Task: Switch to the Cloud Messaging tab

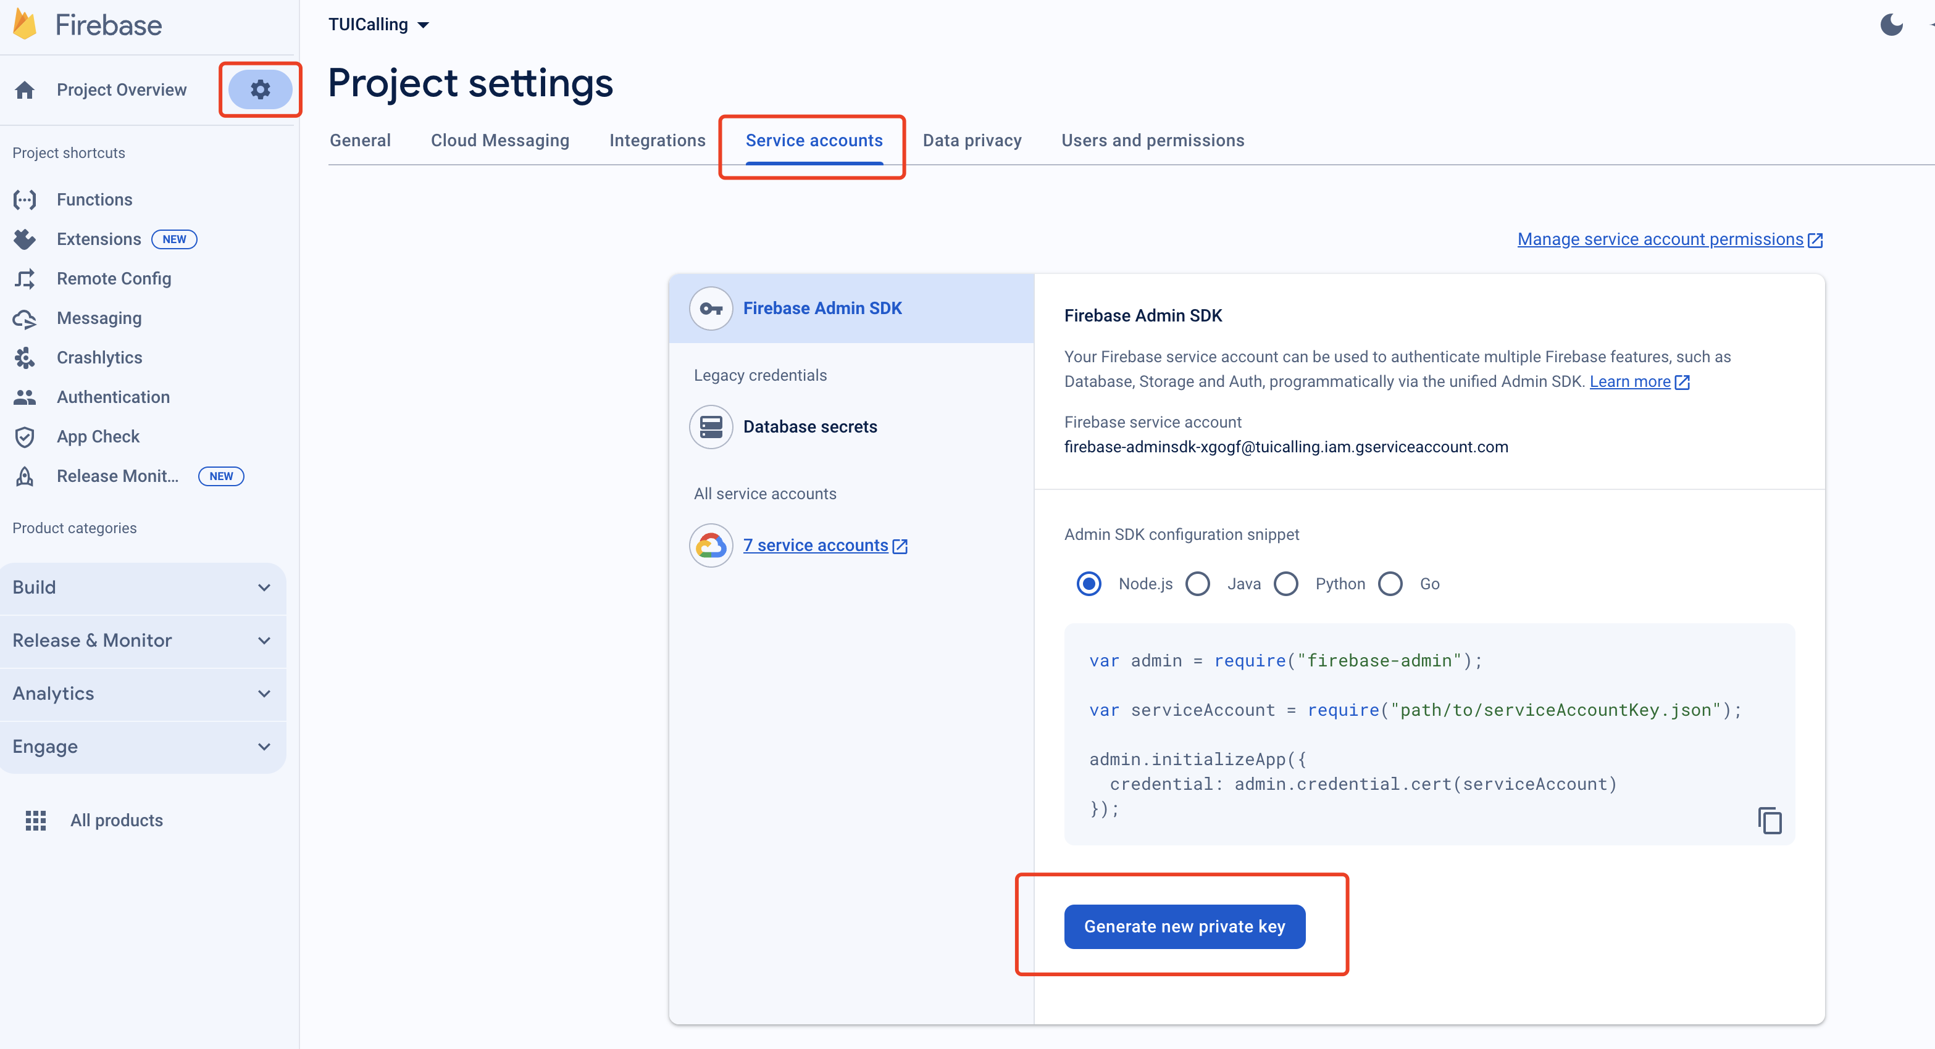Action: click(499, 141)
